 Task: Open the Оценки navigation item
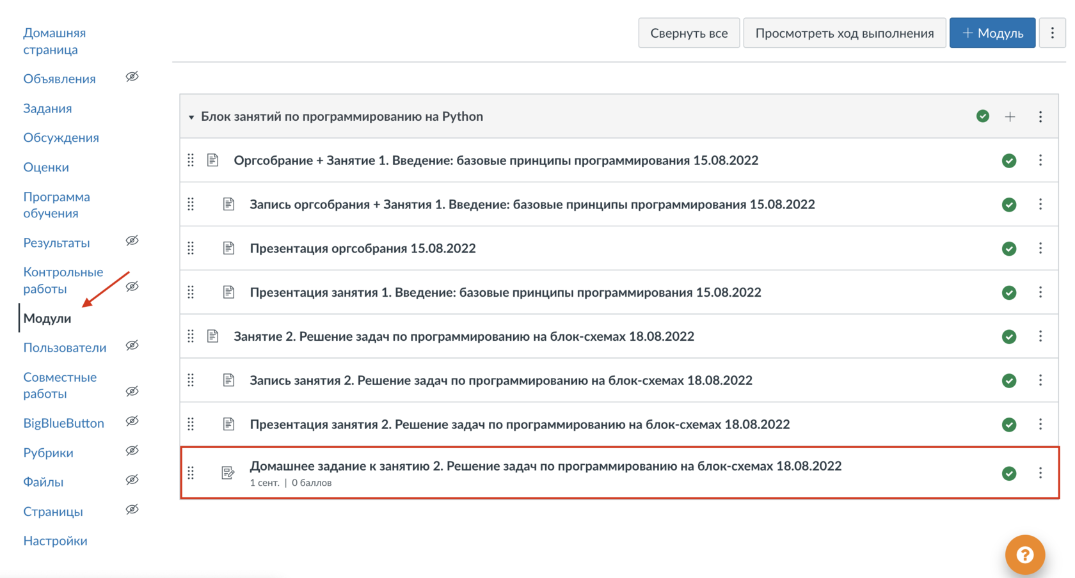tap(46, 168)
